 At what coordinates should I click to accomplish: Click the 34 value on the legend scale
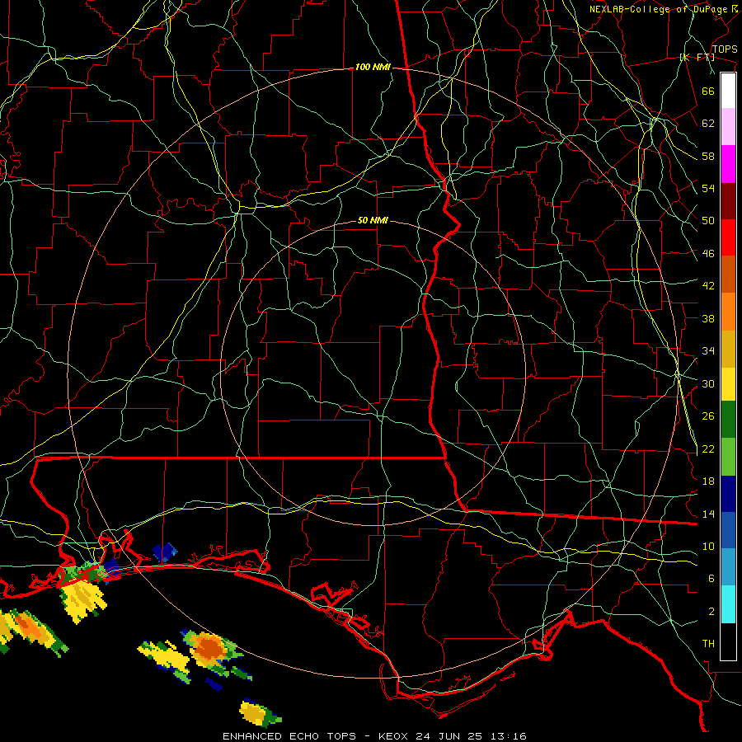(x=708, y=350)
